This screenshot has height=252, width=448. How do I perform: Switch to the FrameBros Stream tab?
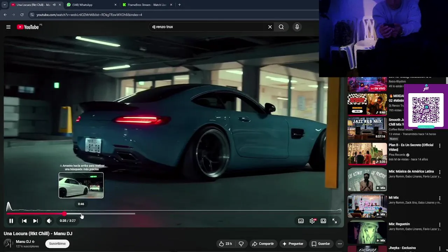tap(147, 5)
